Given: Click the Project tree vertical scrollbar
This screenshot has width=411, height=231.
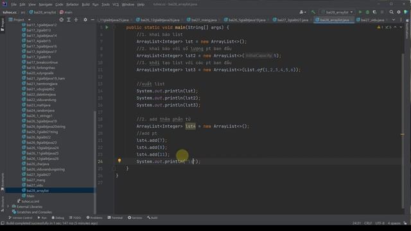Looking at the screenshot, I should point(95,162).
